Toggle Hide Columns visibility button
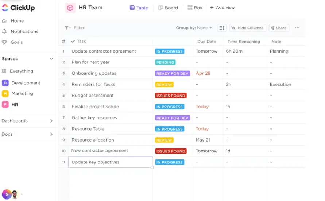325x201 pixels. point(247,28)
